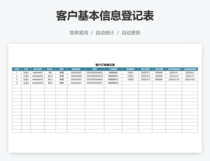Select the 行业 column header
Image resolution: width=210 pixels, height=161 pixels.
[26, 69]
